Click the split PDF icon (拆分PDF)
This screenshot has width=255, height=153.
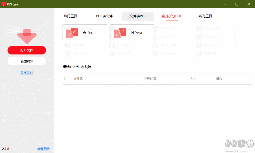120,33
